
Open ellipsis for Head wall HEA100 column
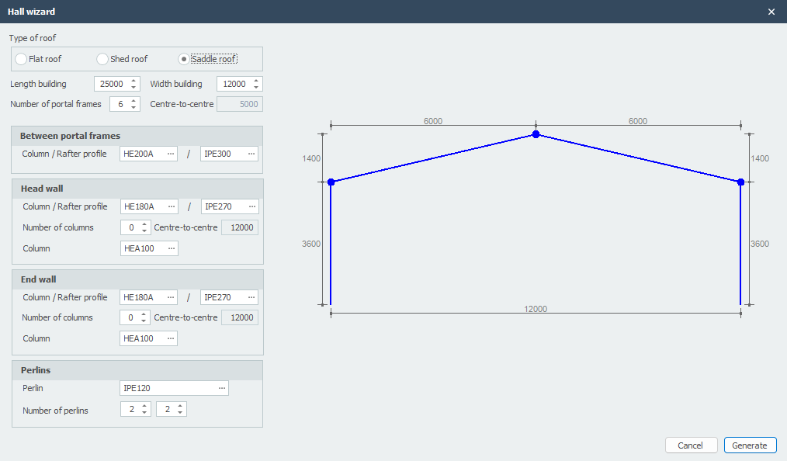[171, 248]
